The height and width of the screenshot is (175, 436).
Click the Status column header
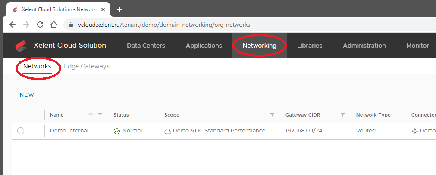point(121,115)
